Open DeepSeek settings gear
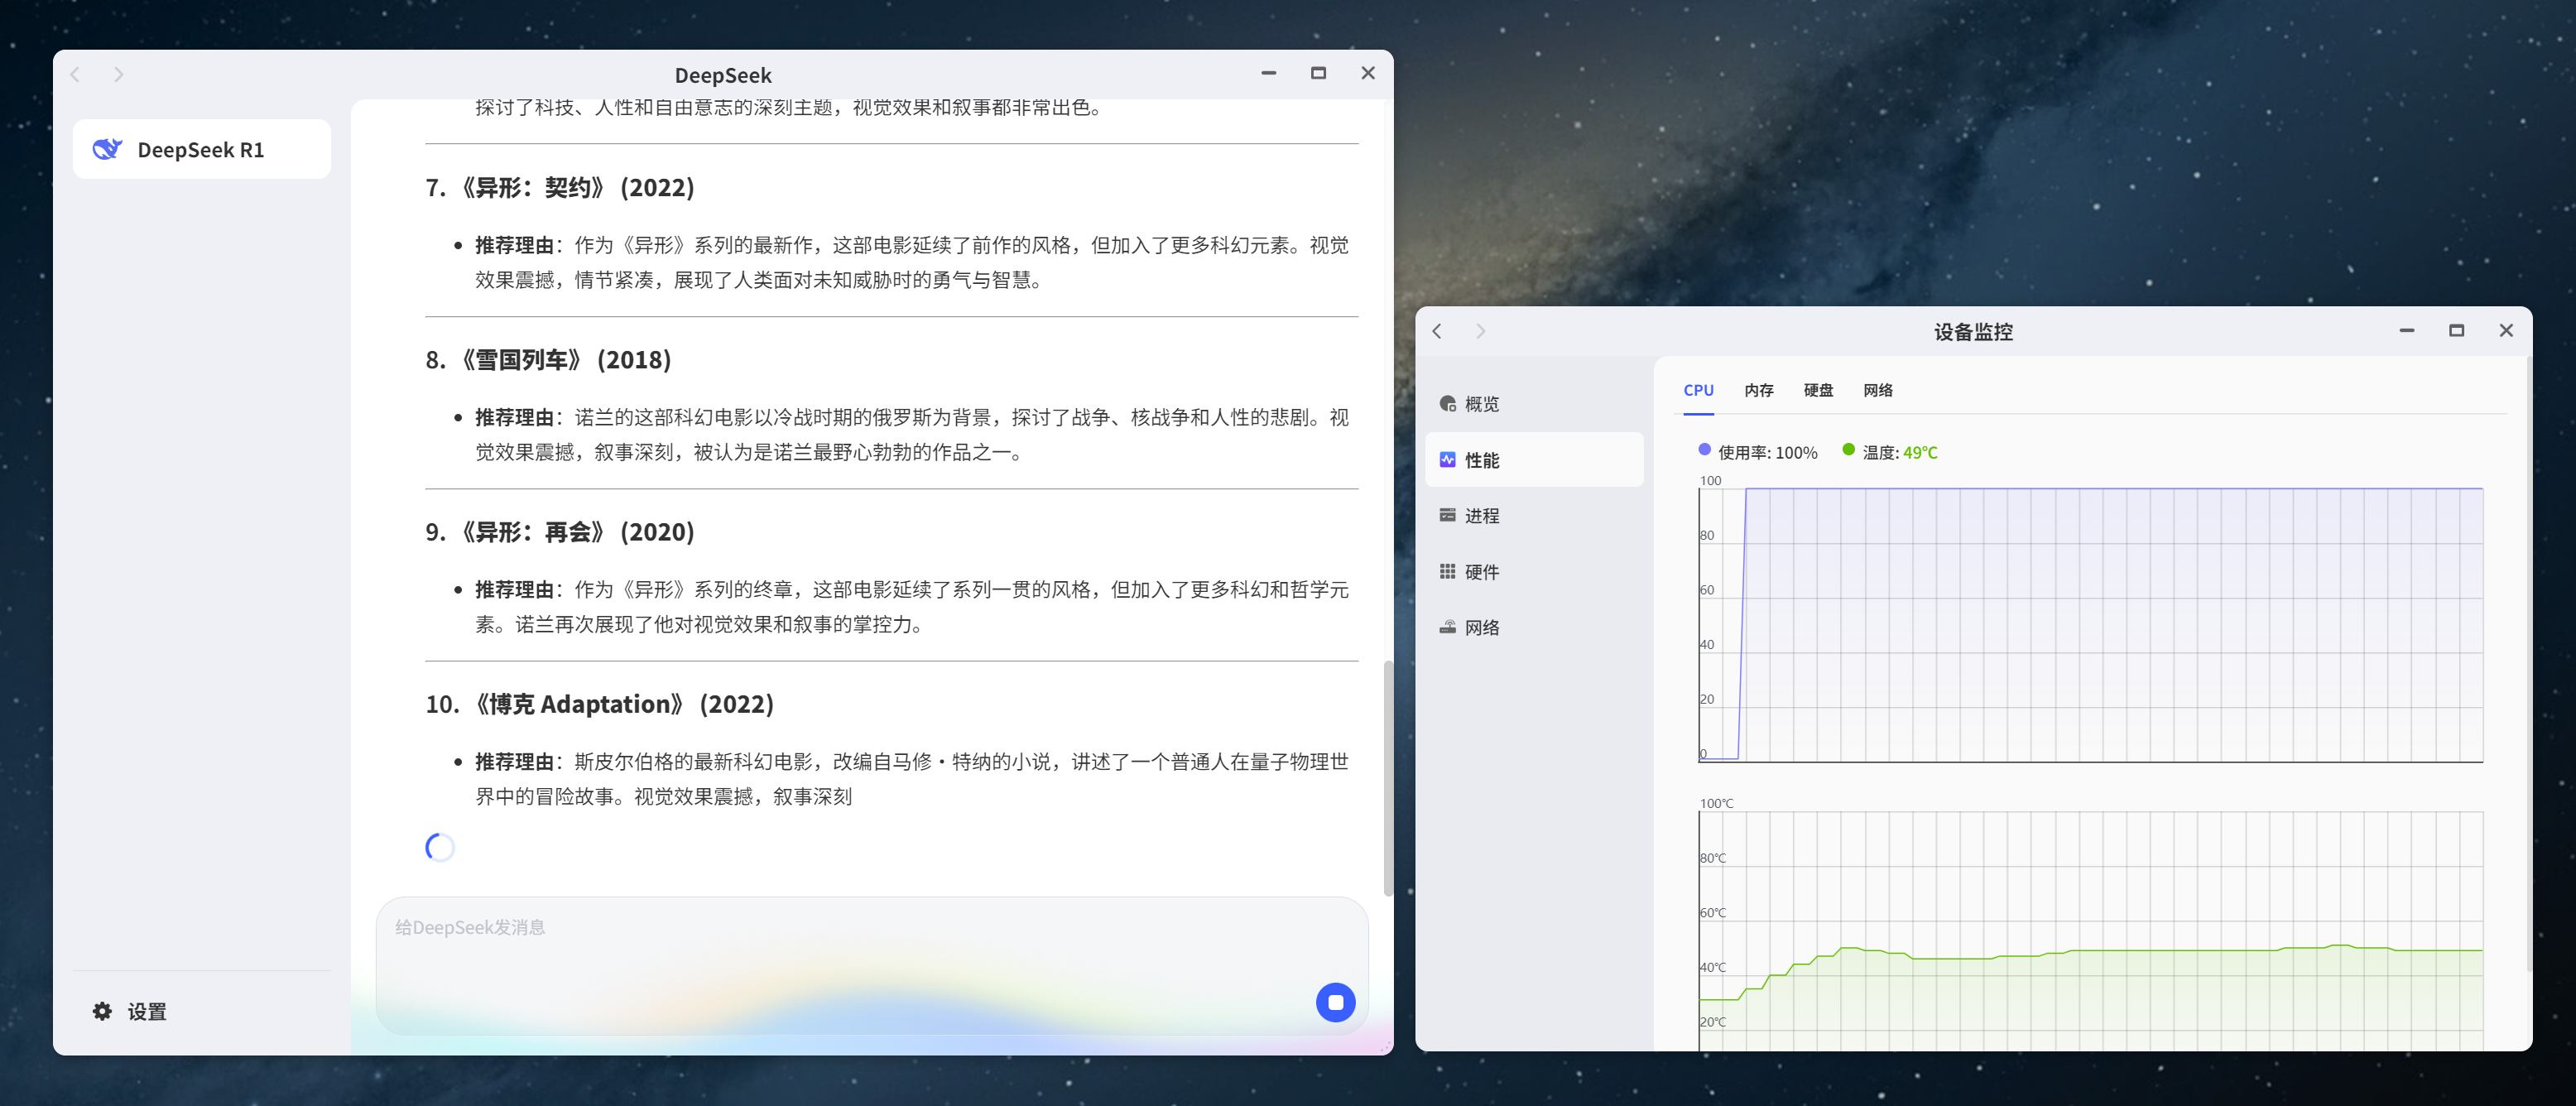The width and height of the screenshot is (2576, 1106). 102,1011
